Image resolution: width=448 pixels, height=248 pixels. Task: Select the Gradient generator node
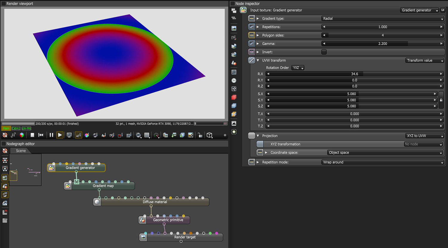pyautogui.click(x=76, y=168)
